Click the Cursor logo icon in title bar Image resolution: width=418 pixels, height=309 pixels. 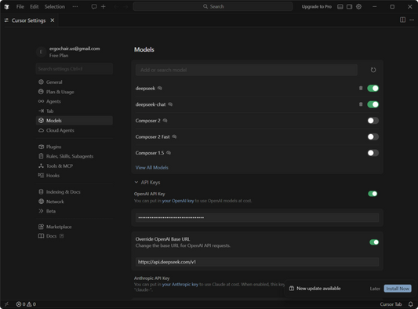click(x=6, y=6)
